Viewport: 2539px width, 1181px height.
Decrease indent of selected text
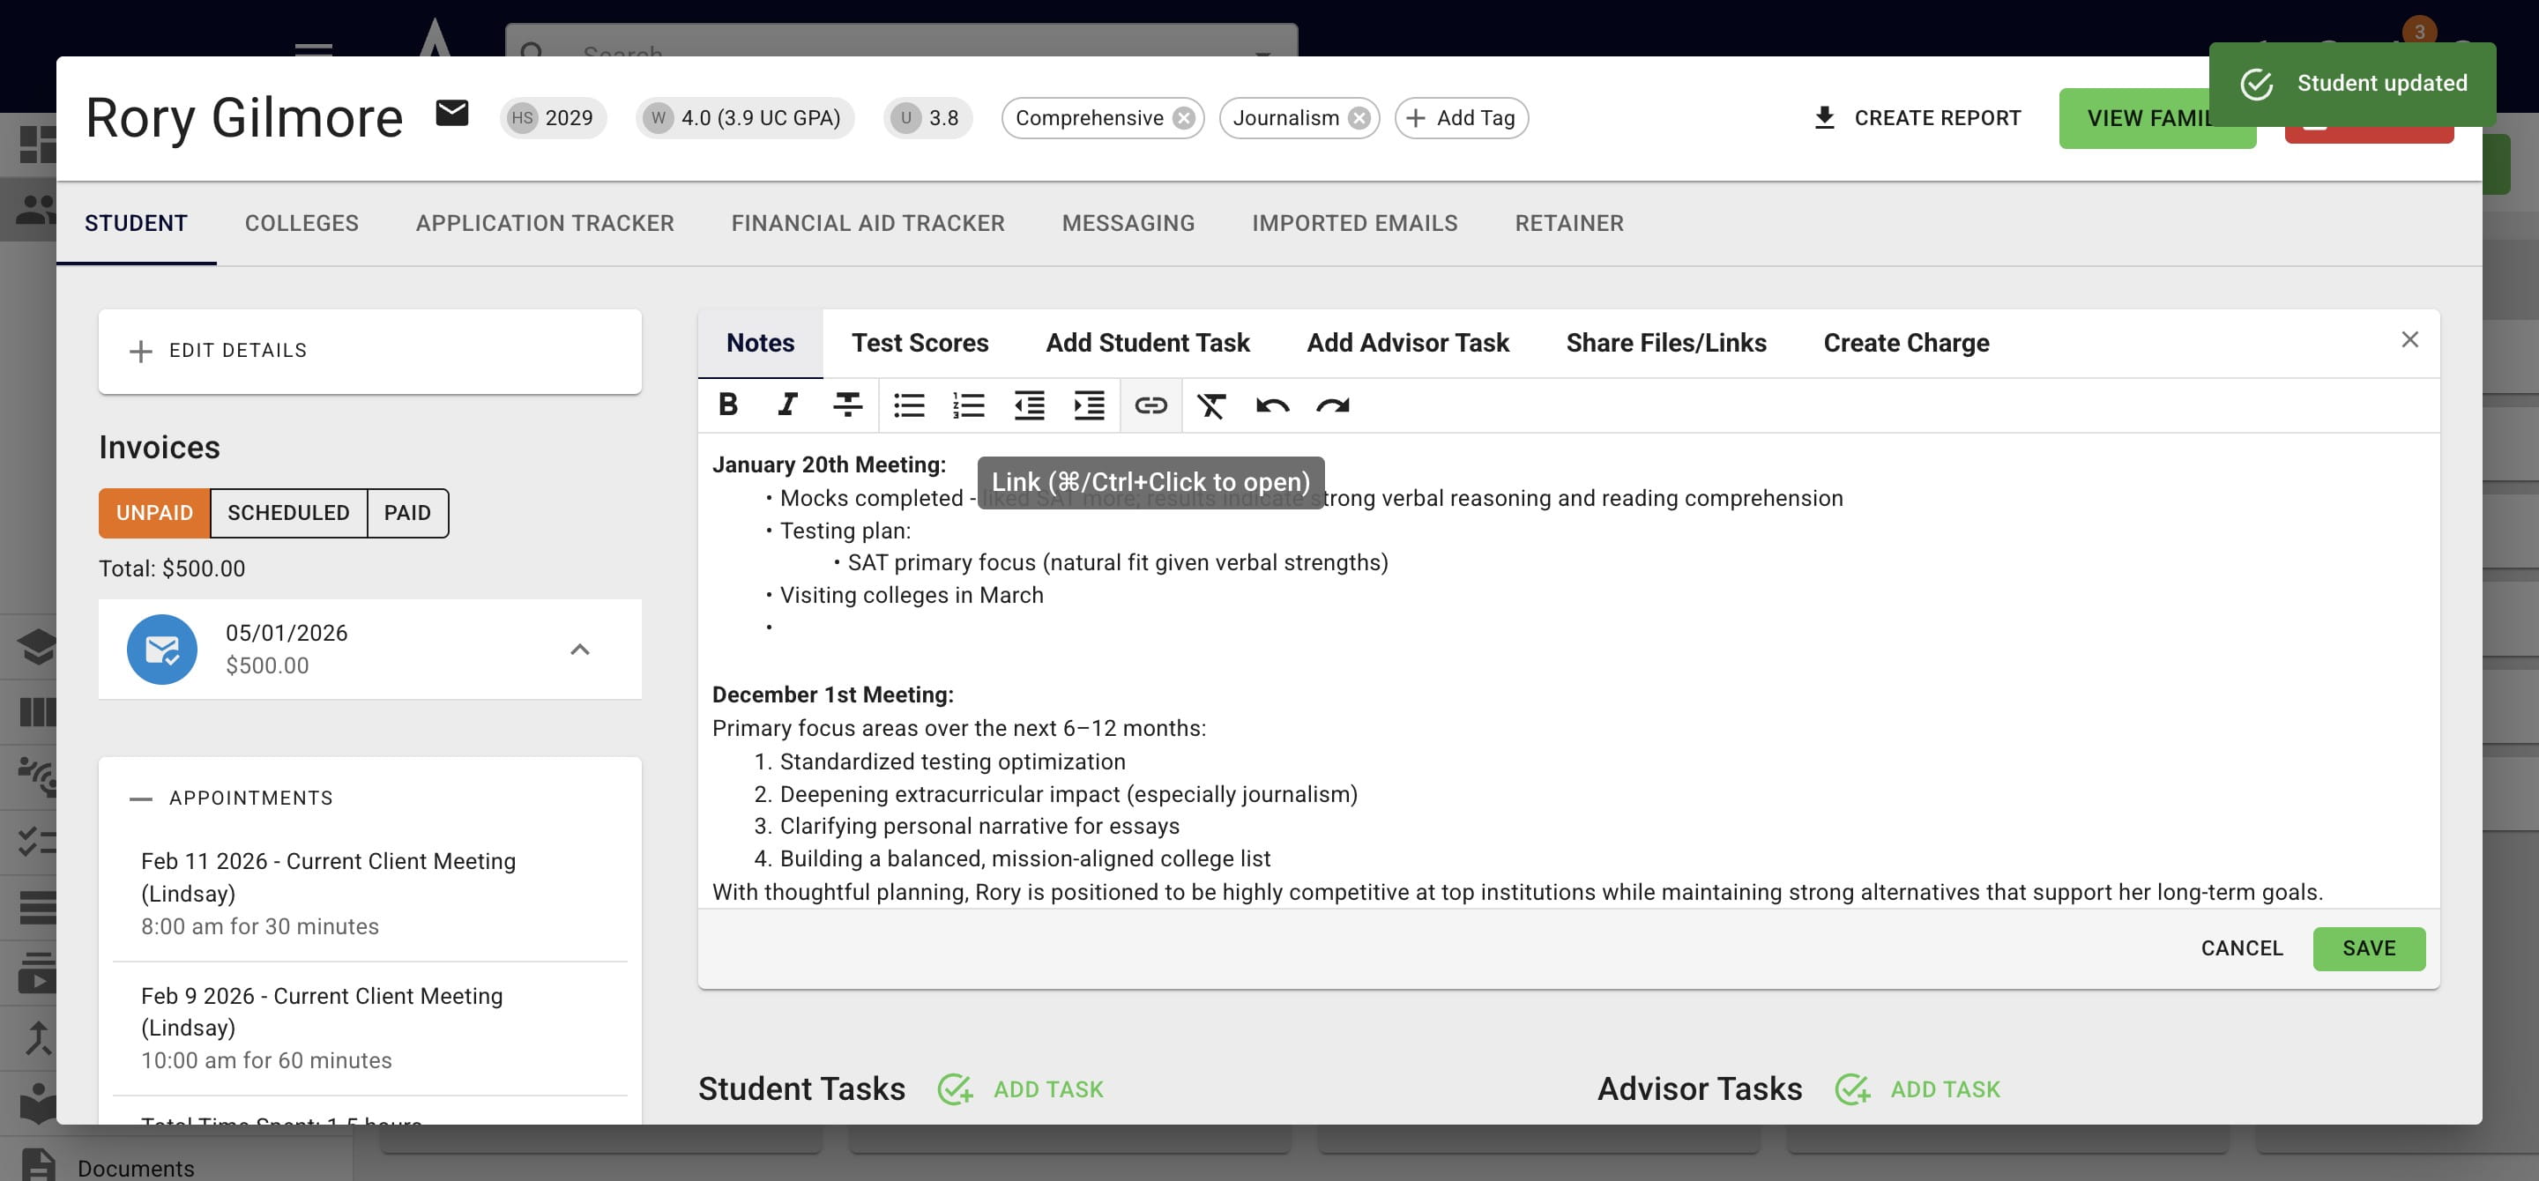point(1029,405)
